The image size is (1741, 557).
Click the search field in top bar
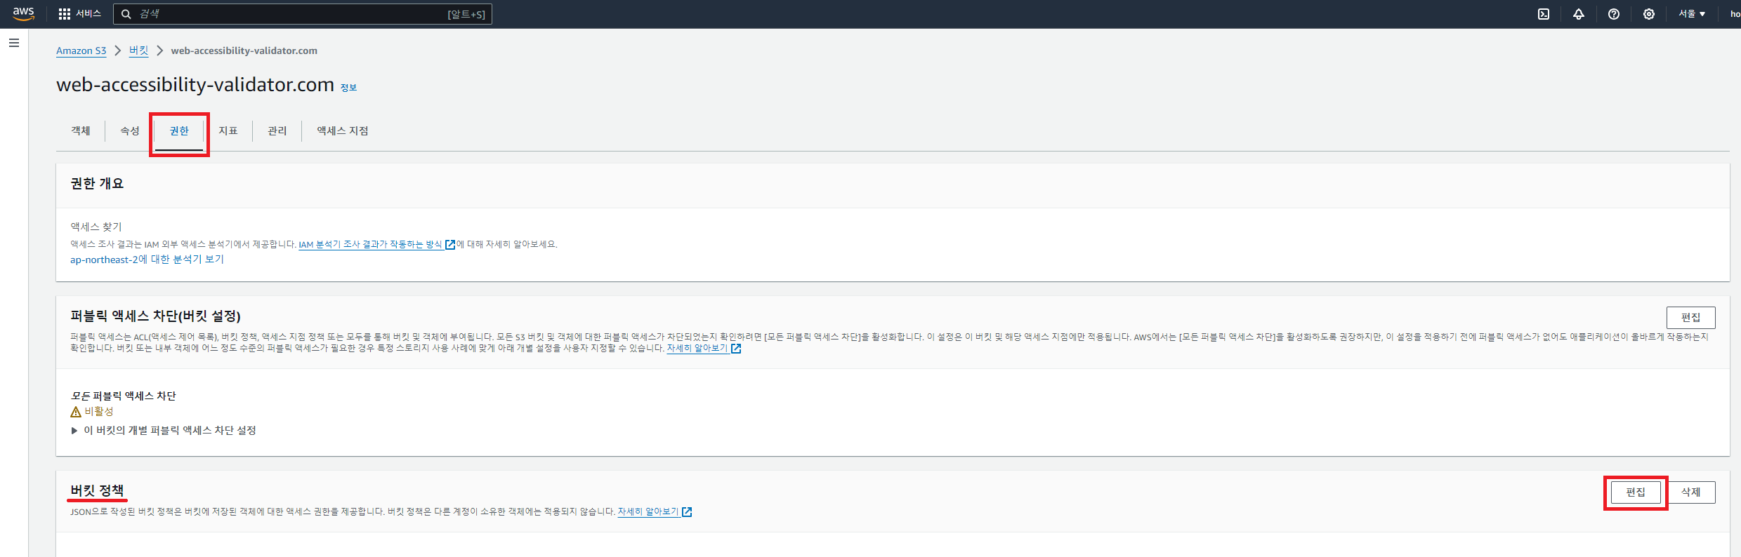point(302,14)
